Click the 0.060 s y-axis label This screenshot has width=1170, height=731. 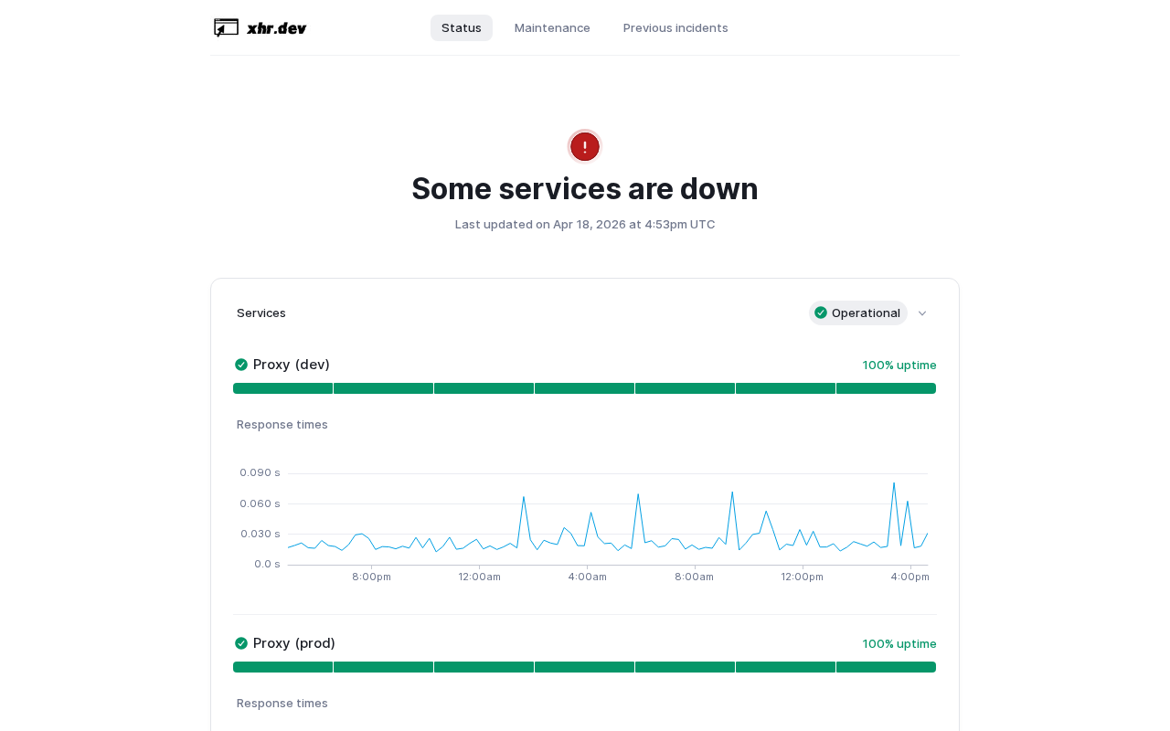click(x=261, y=503)
